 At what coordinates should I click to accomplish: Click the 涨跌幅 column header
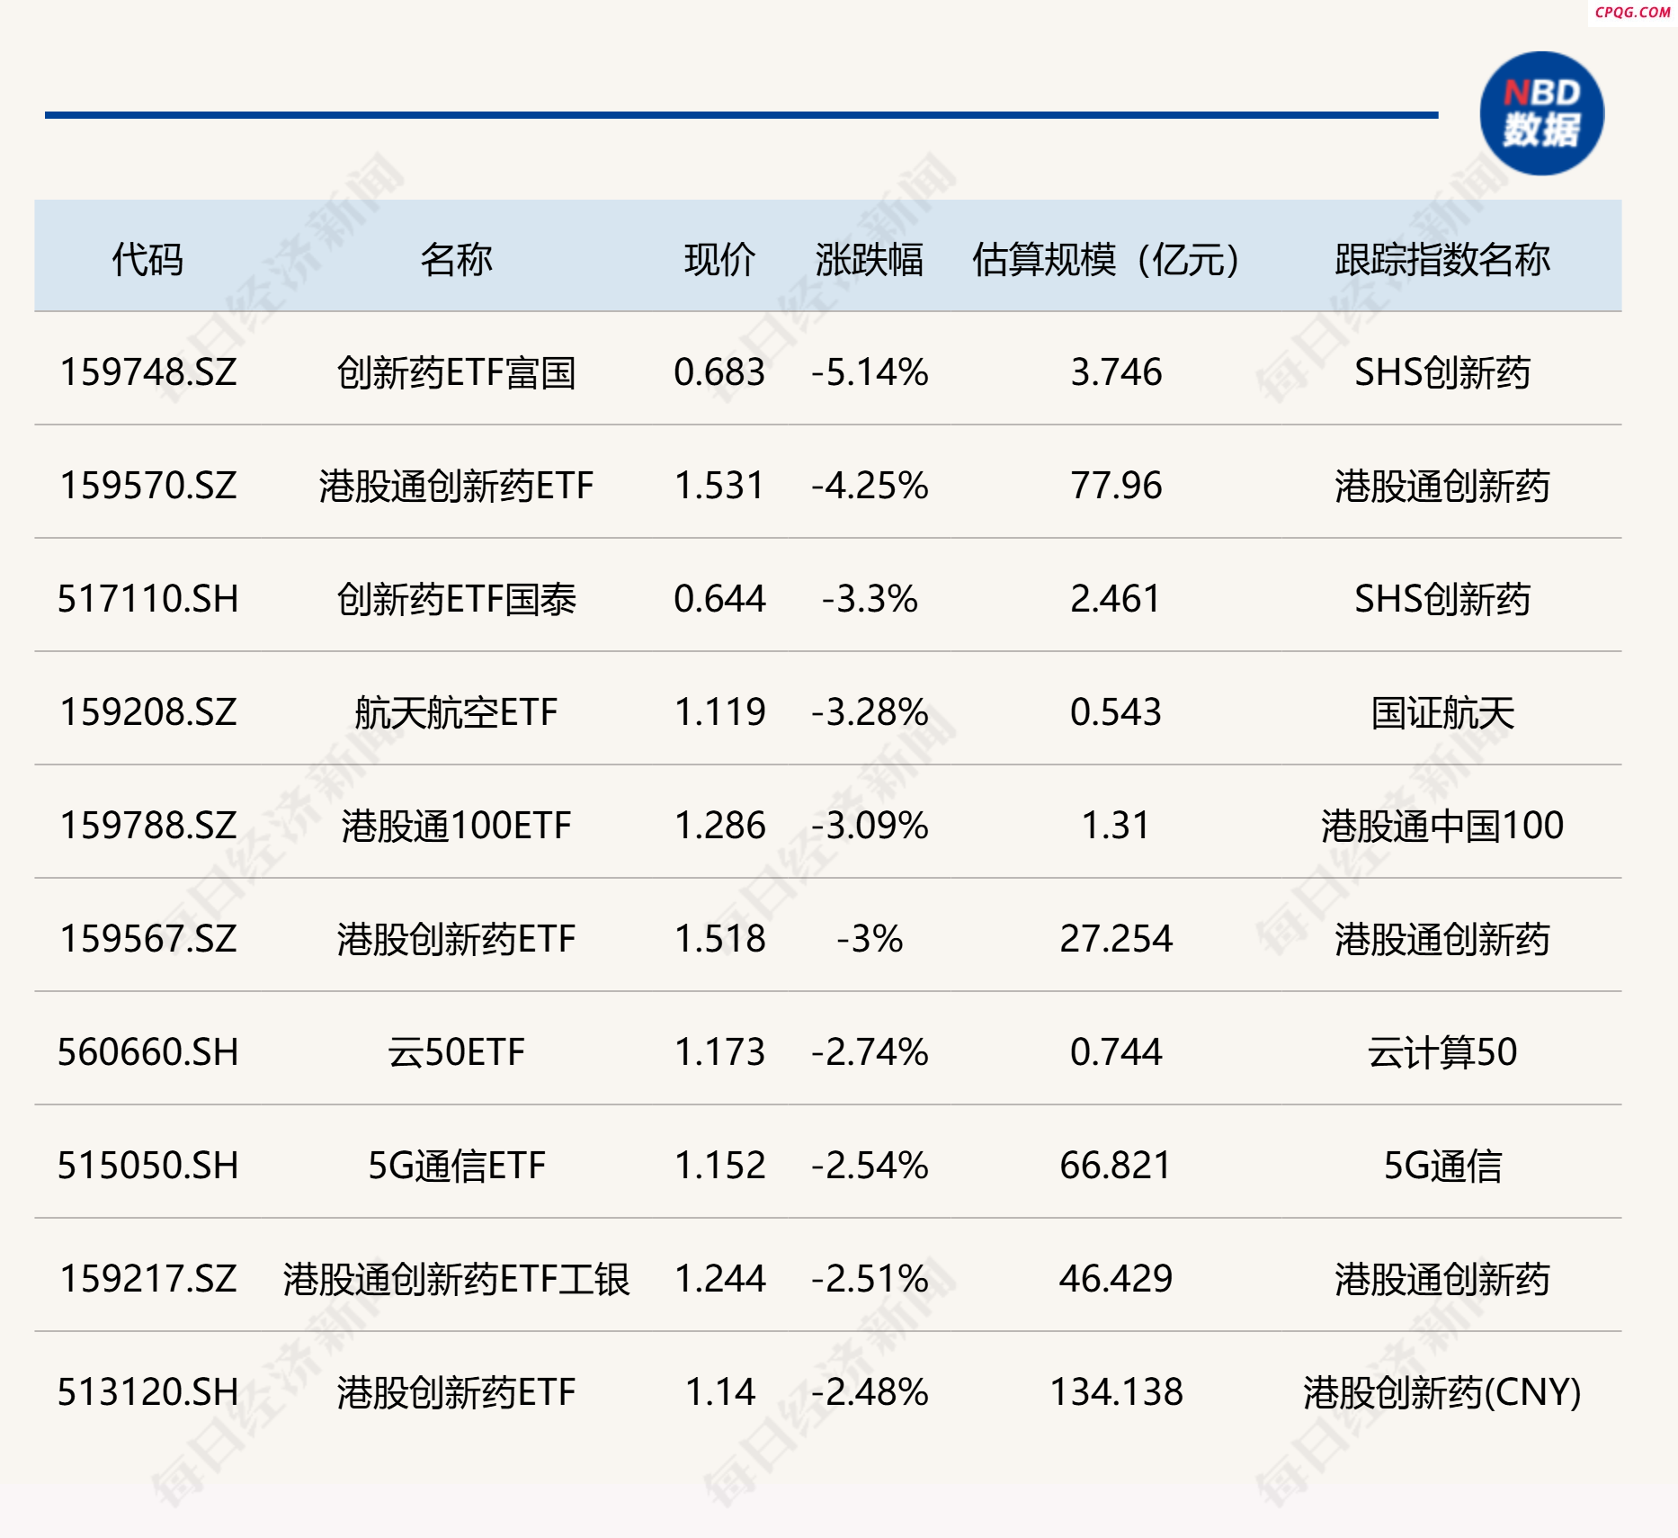[x=870, y=259]
